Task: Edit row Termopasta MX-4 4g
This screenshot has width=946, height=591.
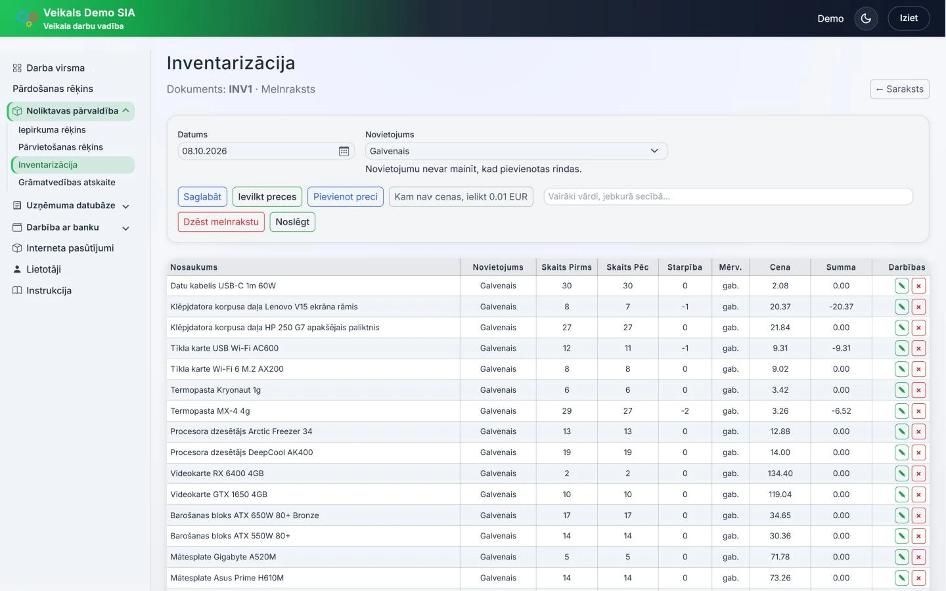Action: (x=902, y=411)
